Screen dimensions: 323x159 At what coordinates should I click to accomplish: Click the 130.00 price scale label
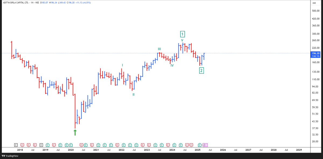(x=315, y=72)
